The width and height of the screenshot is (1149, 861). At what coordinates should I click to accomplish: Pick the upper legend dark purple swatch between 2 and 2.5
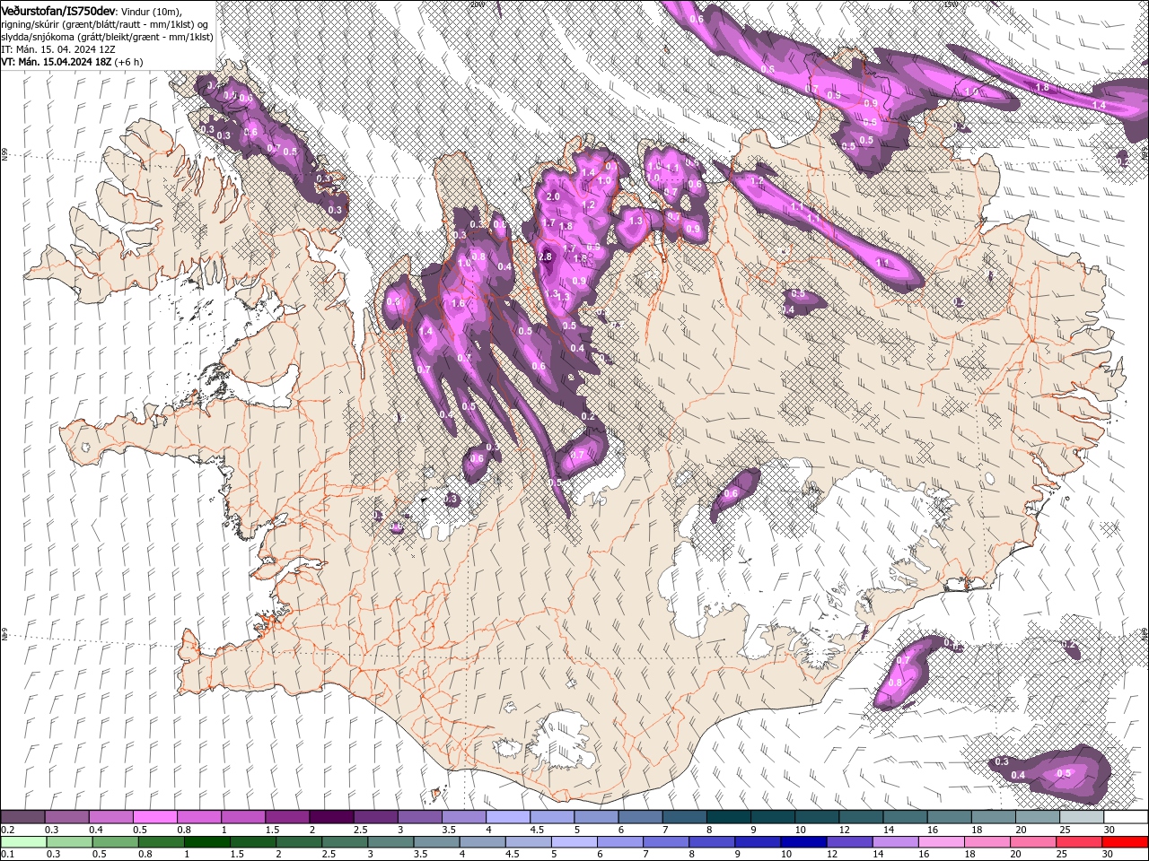coord(330,817)
